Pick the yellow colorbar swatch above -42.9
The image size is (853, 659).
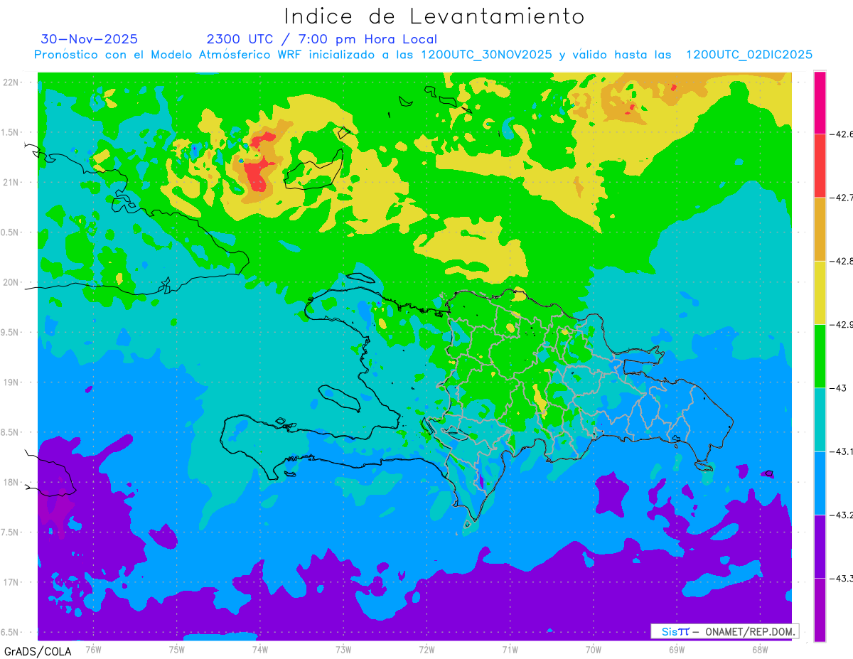tap(820, 292)
